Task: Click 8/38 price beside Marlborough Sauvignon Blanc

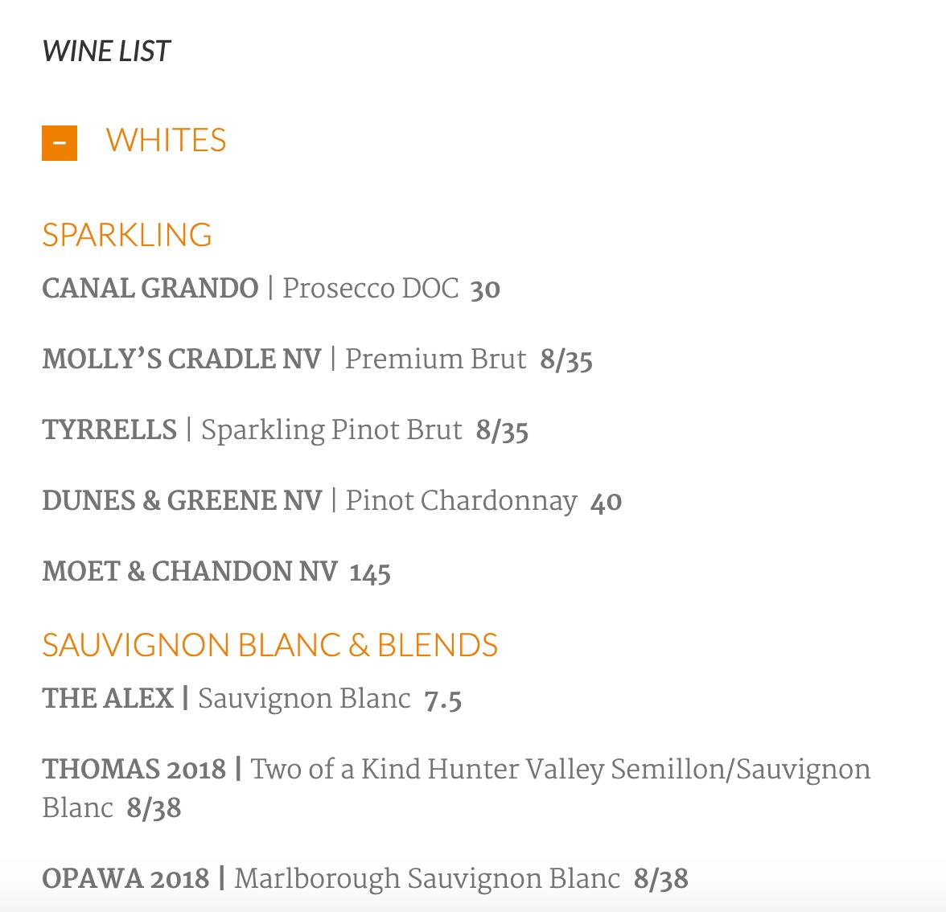Action: point(661,880)
